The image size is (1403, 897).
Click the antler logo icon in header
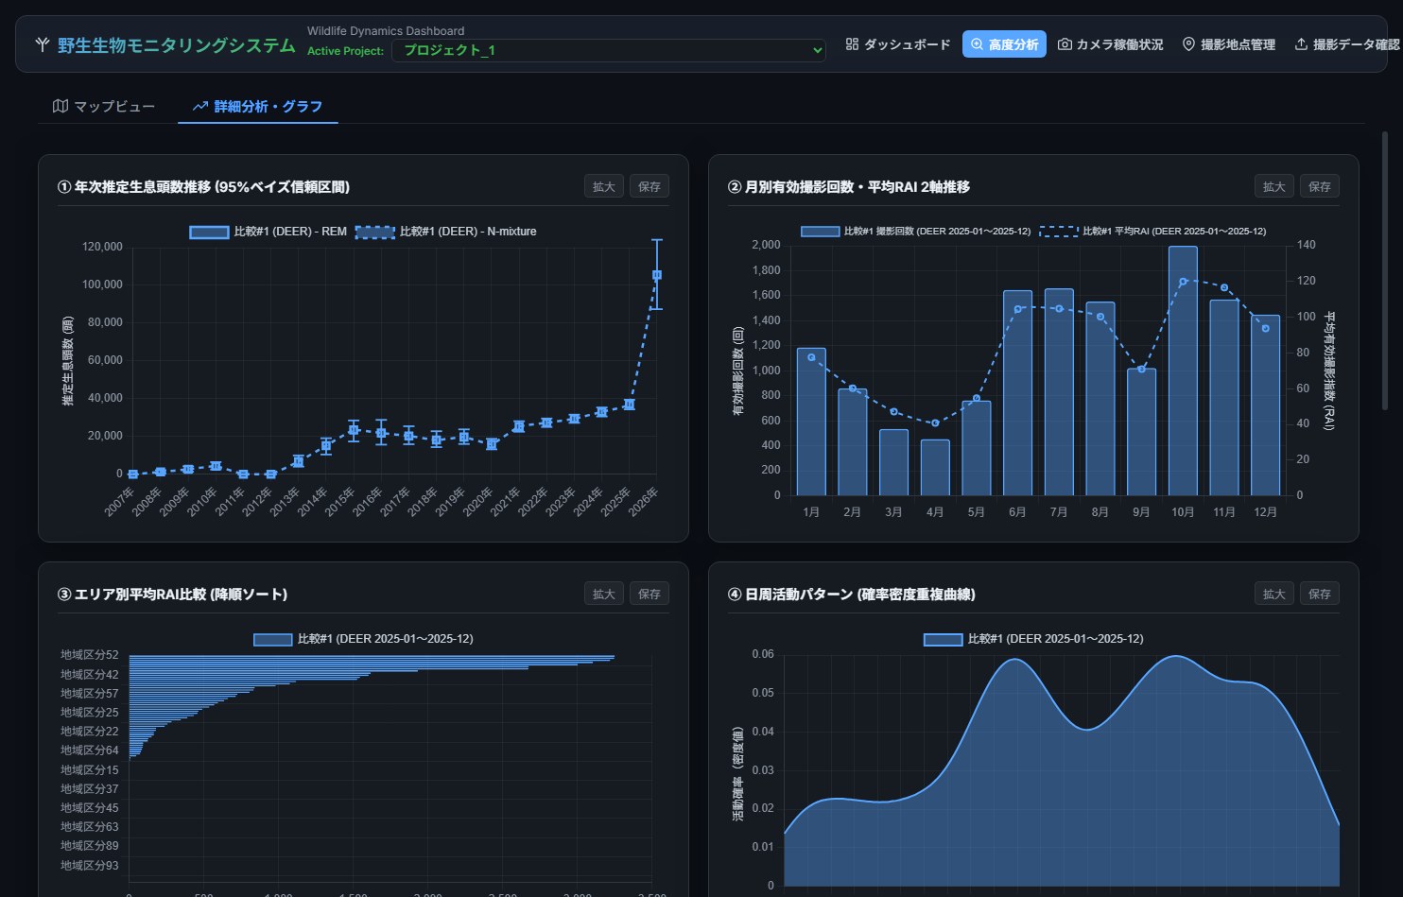(43, 44)
